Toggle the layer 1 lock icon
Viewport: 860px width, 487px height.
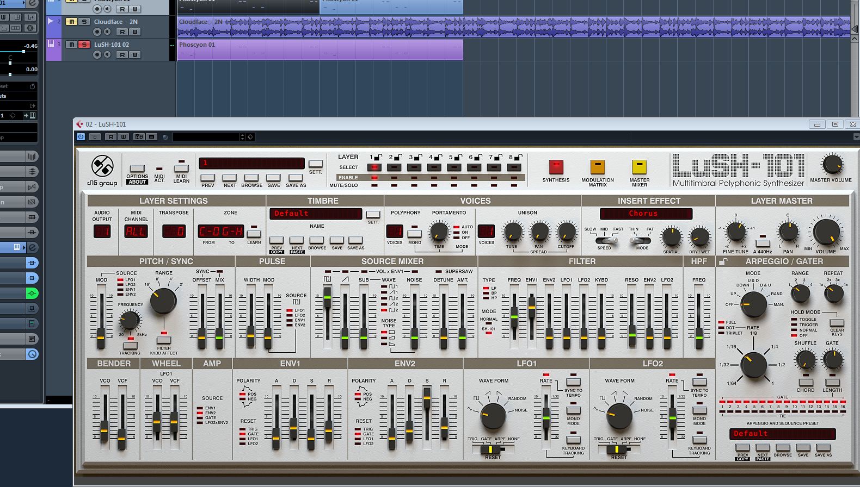[x=378, y=157]
